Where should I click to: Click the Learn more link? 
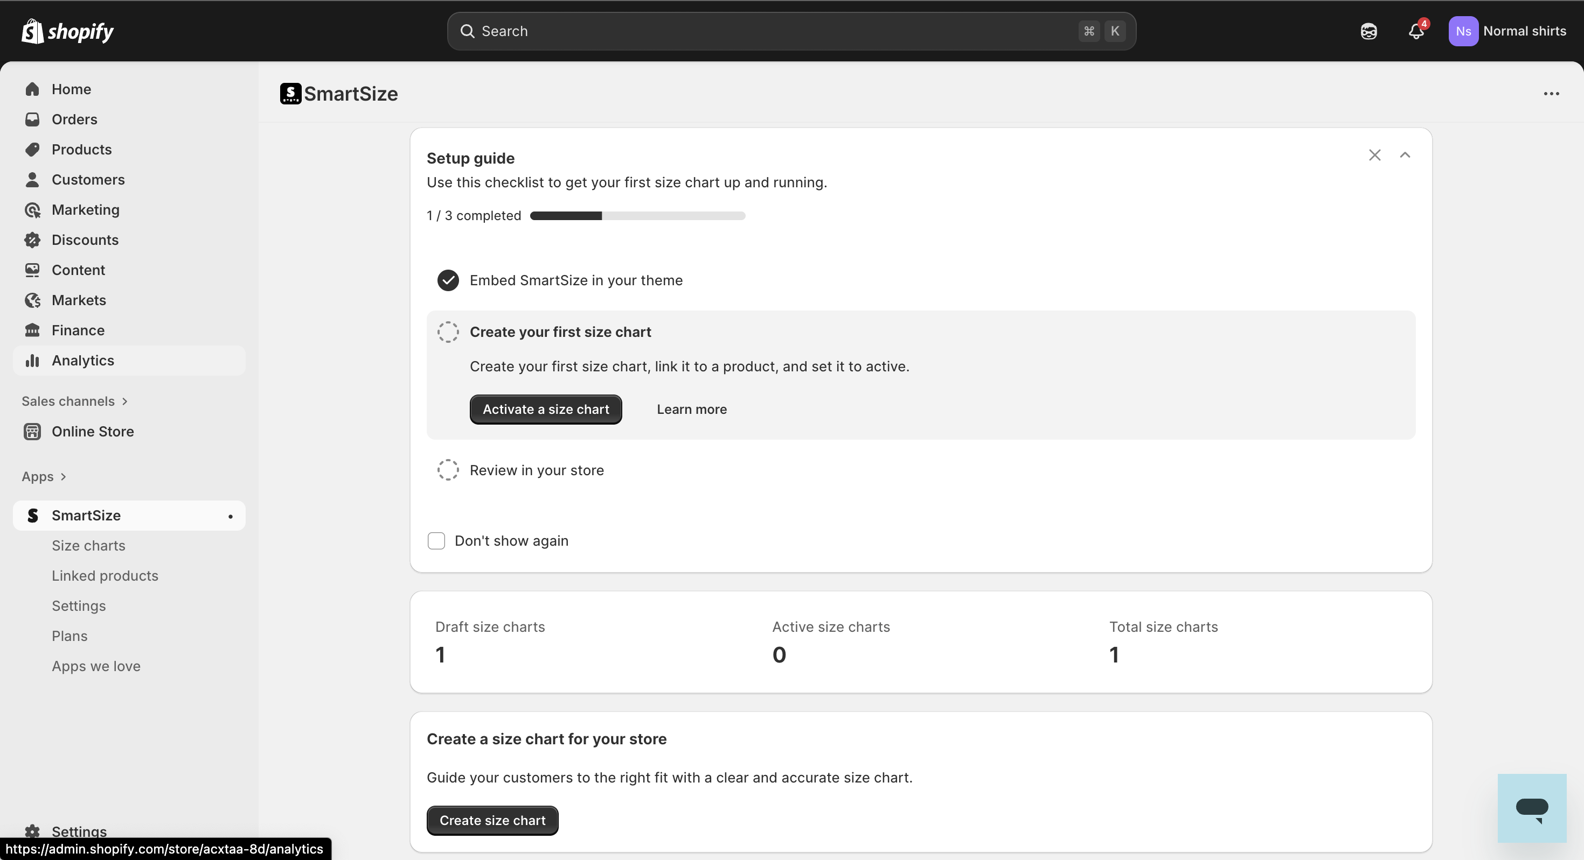pyautogui.click(x=692, y=410)
